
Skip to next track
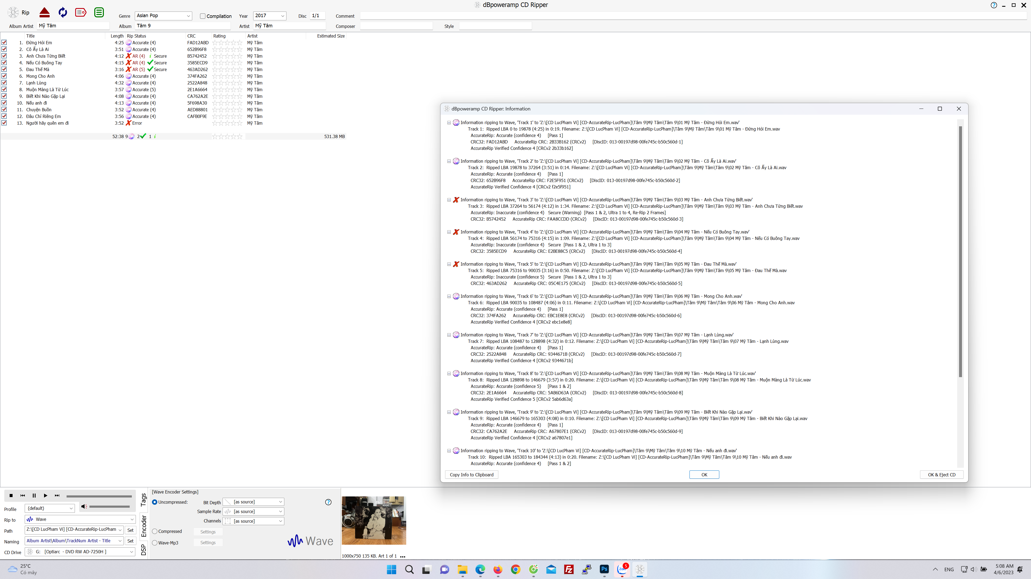[x=57, y=495]
